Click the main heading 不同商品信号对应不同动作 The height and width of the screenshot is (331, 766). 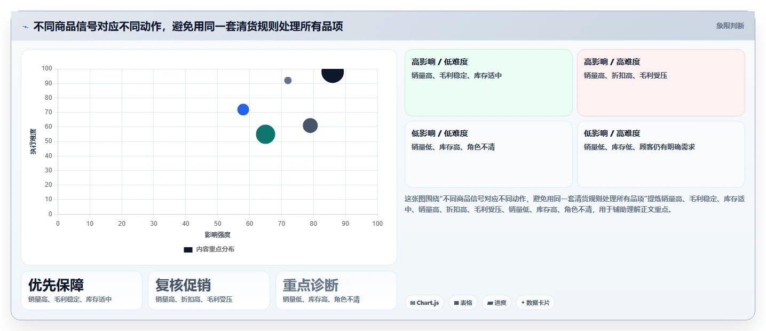188,26
